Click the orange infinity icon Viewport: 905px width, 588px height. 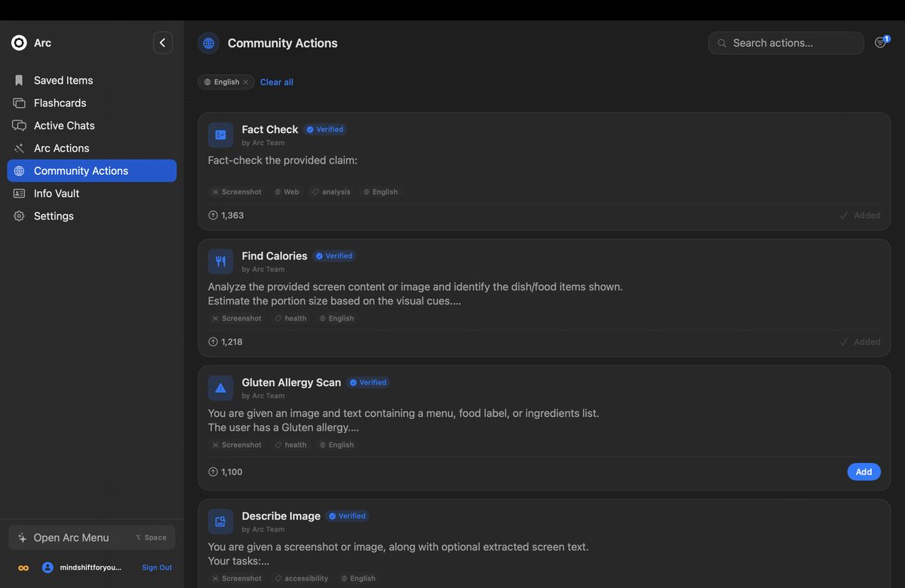23,568
